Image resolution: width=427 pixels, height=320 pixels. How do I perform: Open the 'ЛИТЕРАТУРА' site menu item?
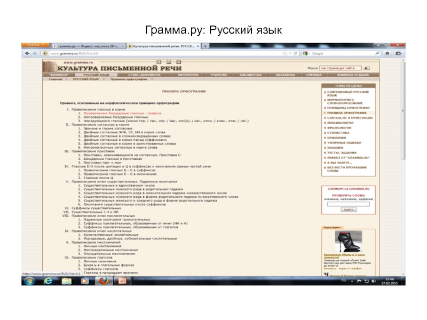coord(188,75)
